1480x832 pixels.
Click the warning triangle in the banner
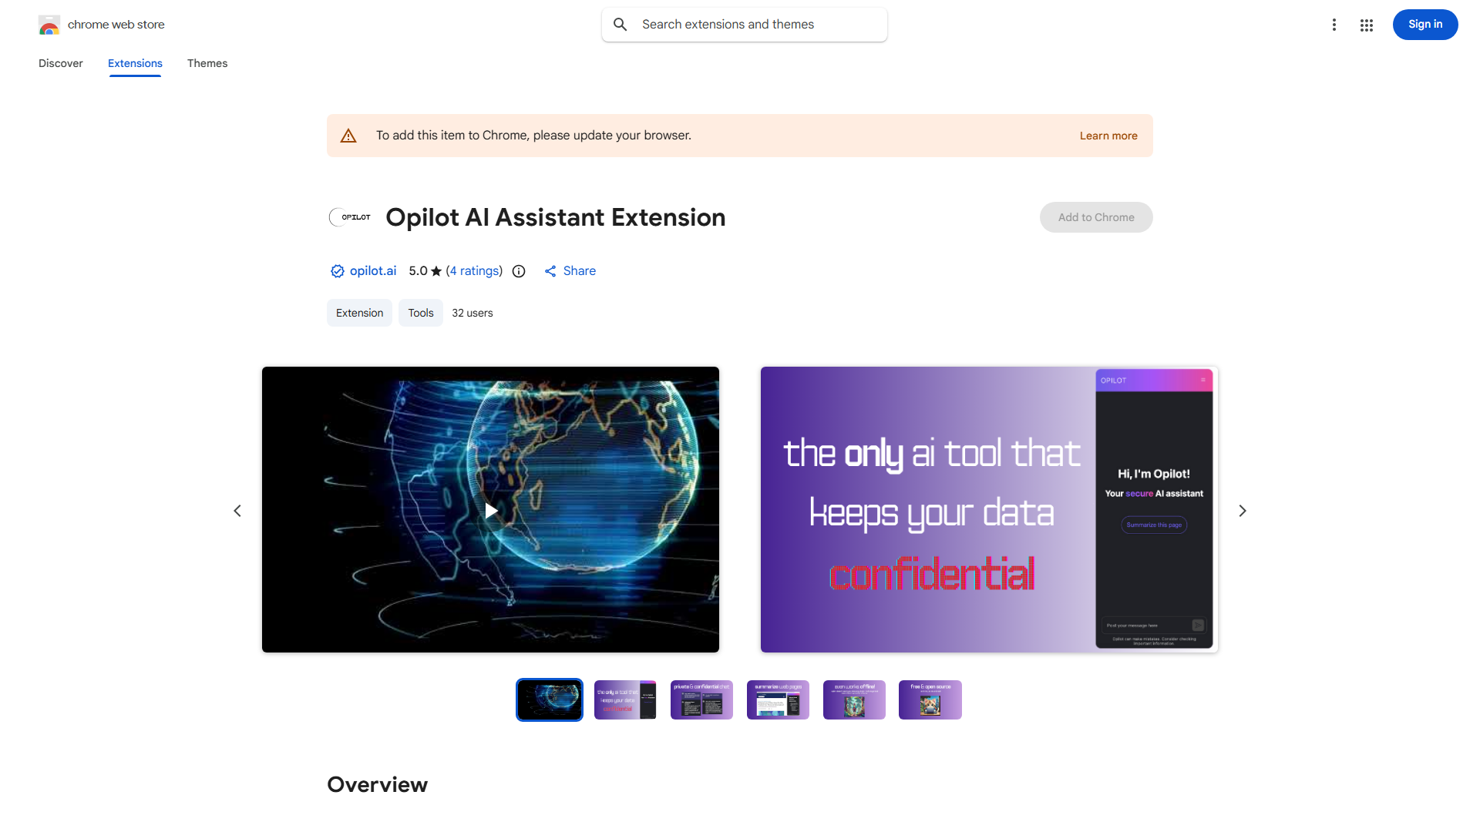tap(348, 135)
